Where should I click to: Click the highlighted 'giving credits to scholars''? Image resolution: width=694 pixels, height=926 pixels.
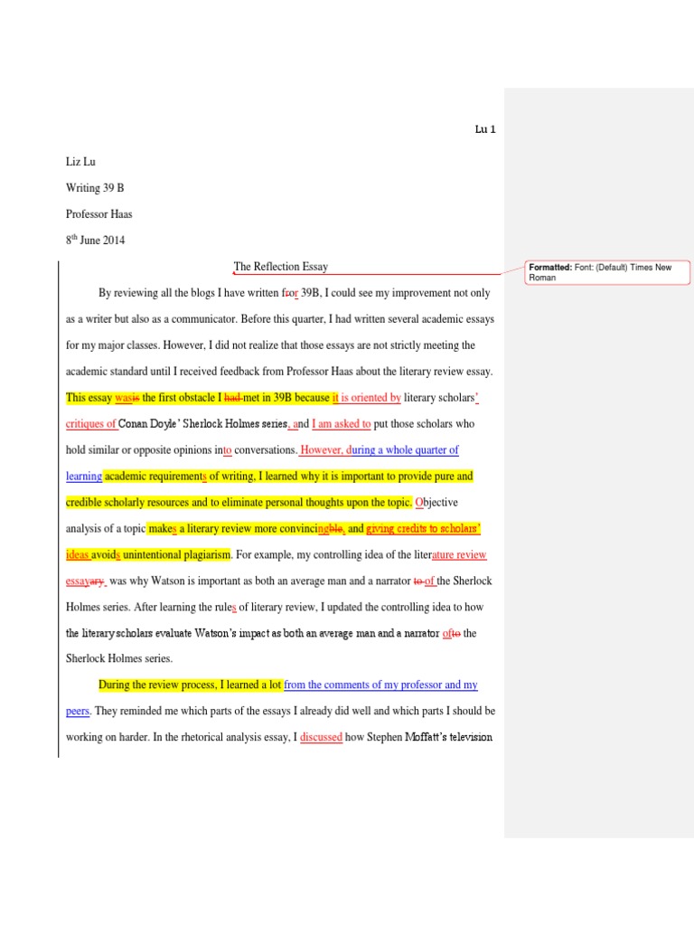[423, 528]
